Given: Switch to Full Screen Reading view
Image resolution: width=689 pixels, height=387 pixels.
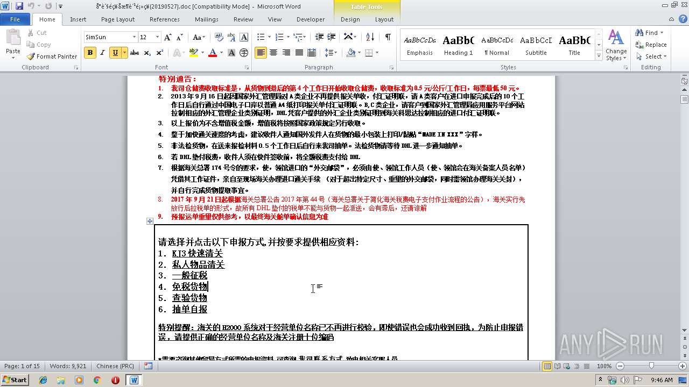Looking at the screenshot, I should [x=557, y=366].
